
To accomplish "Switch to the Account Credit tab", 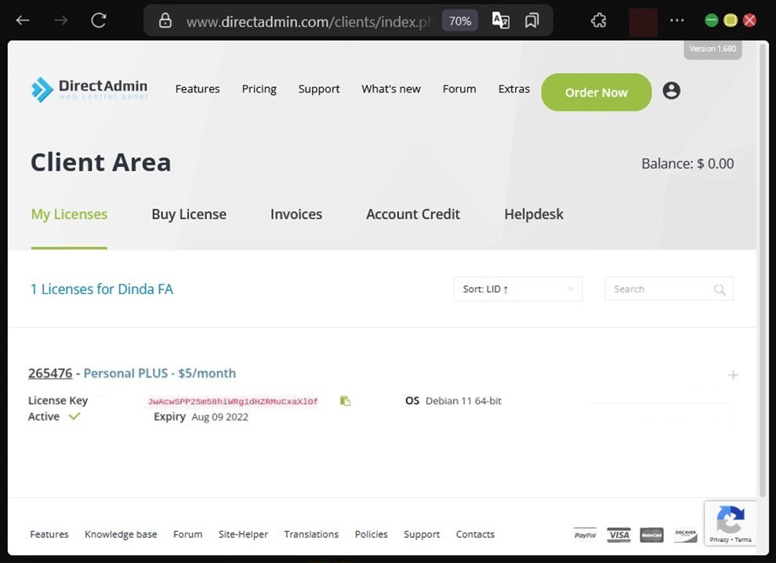I will coord(413,214).
